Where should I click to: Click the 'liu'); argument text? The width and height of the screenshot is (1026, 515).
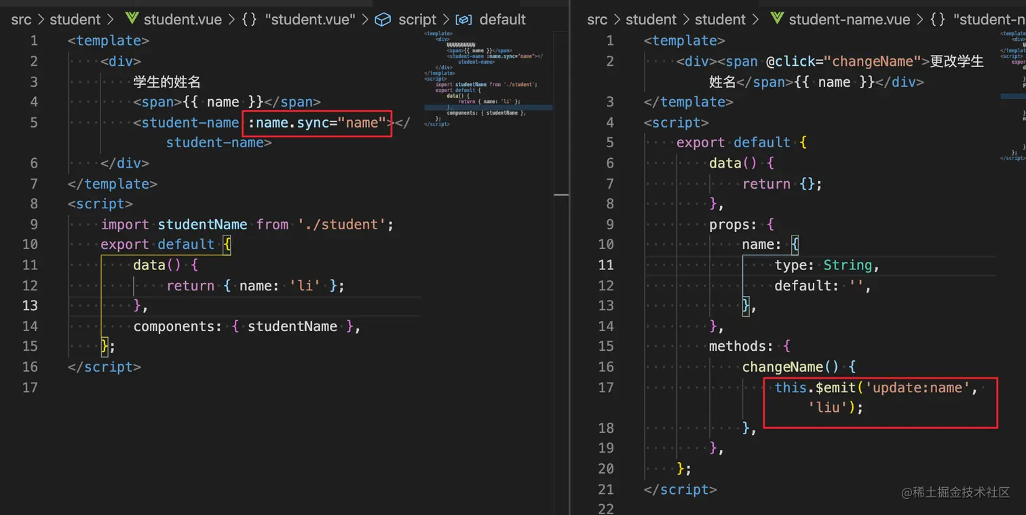(x=835, y=408)
